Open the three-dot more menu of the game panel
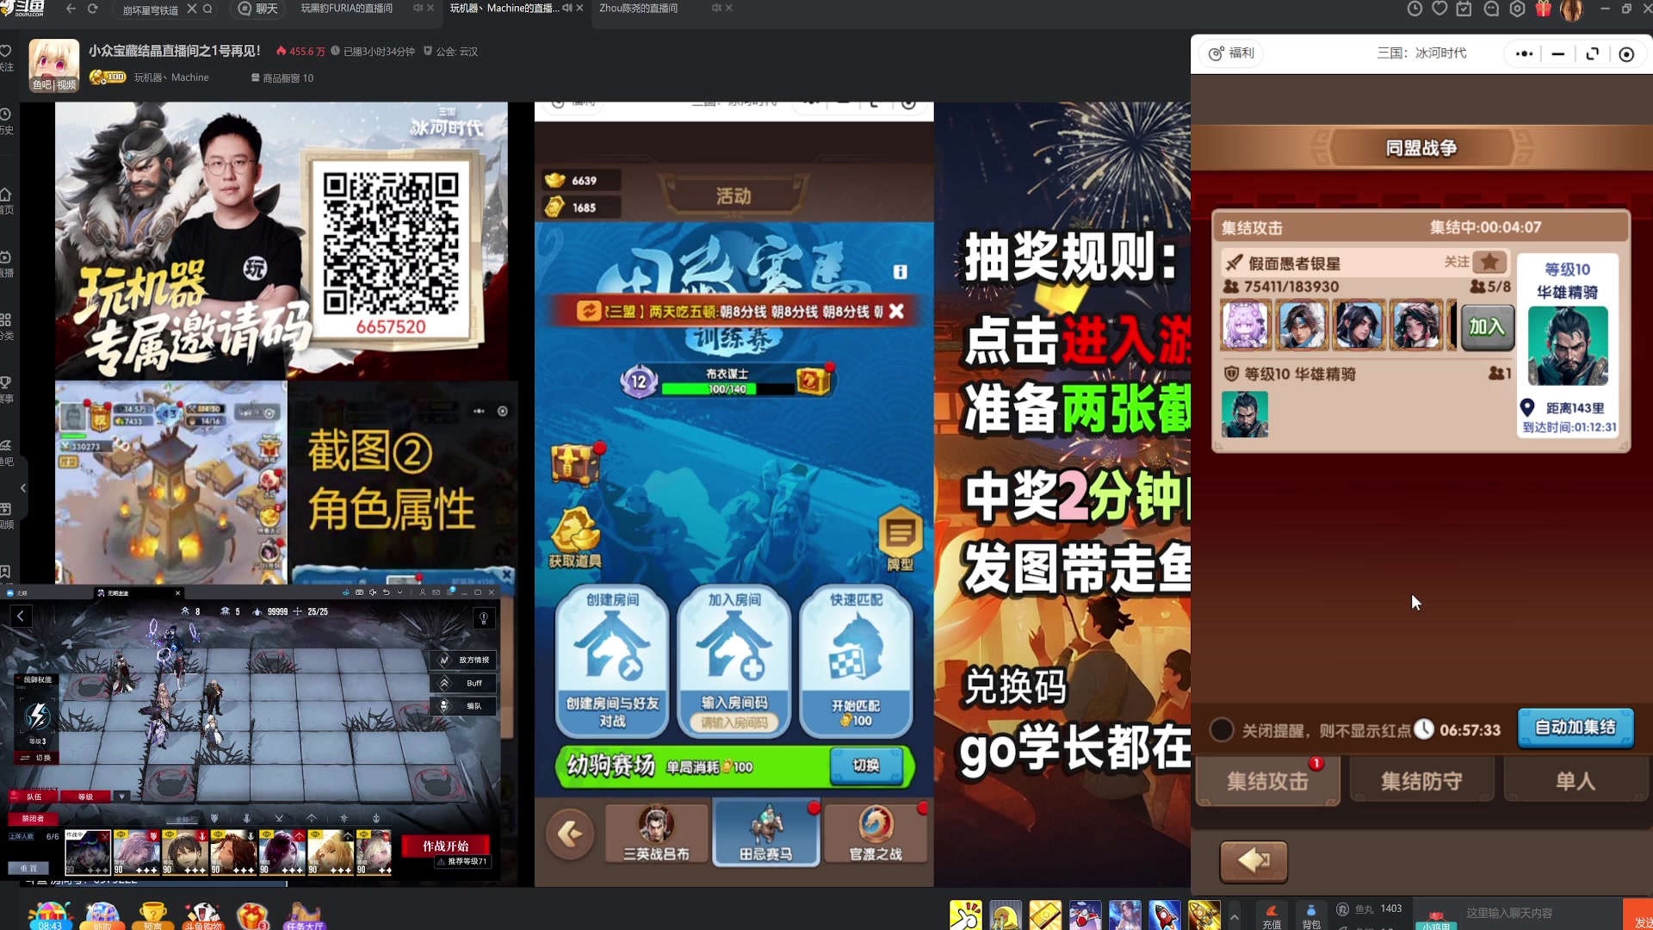Viewport: 1653px width, 930px height. 1525,53
